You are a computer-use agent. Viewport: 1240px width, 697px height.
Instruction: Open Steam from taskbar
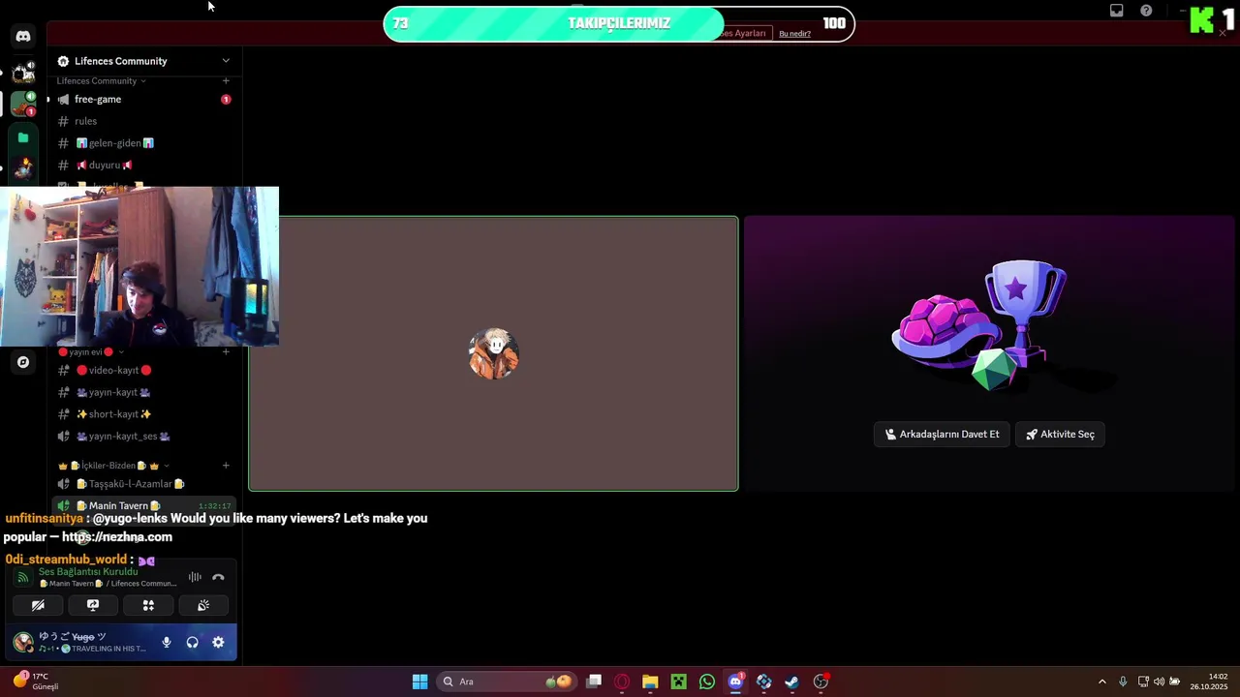tap(791, 682)
